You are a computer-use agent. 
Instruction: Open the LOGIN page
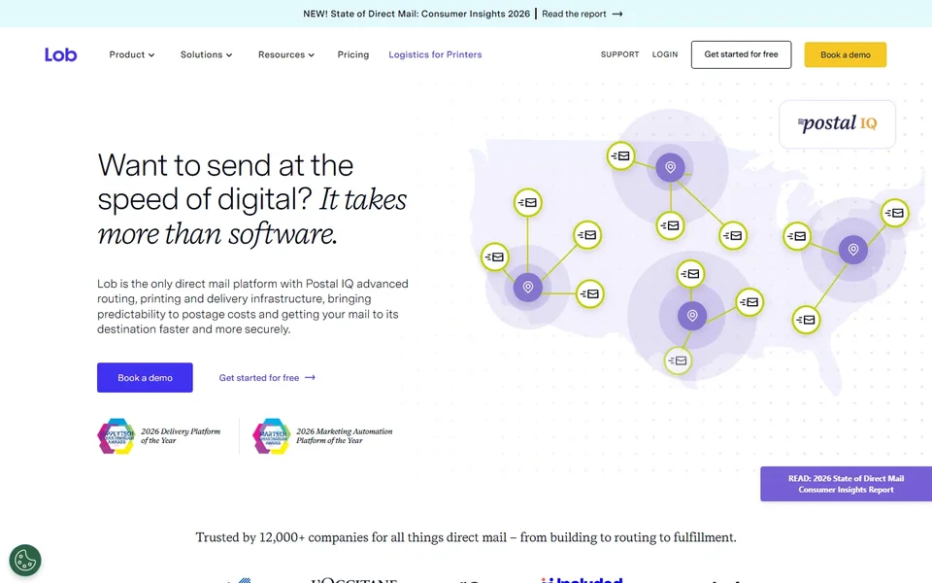pos(664,54)
